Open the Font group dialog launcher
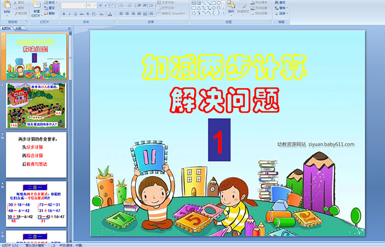Screen dimensions: 385x247 click(114, 21)
